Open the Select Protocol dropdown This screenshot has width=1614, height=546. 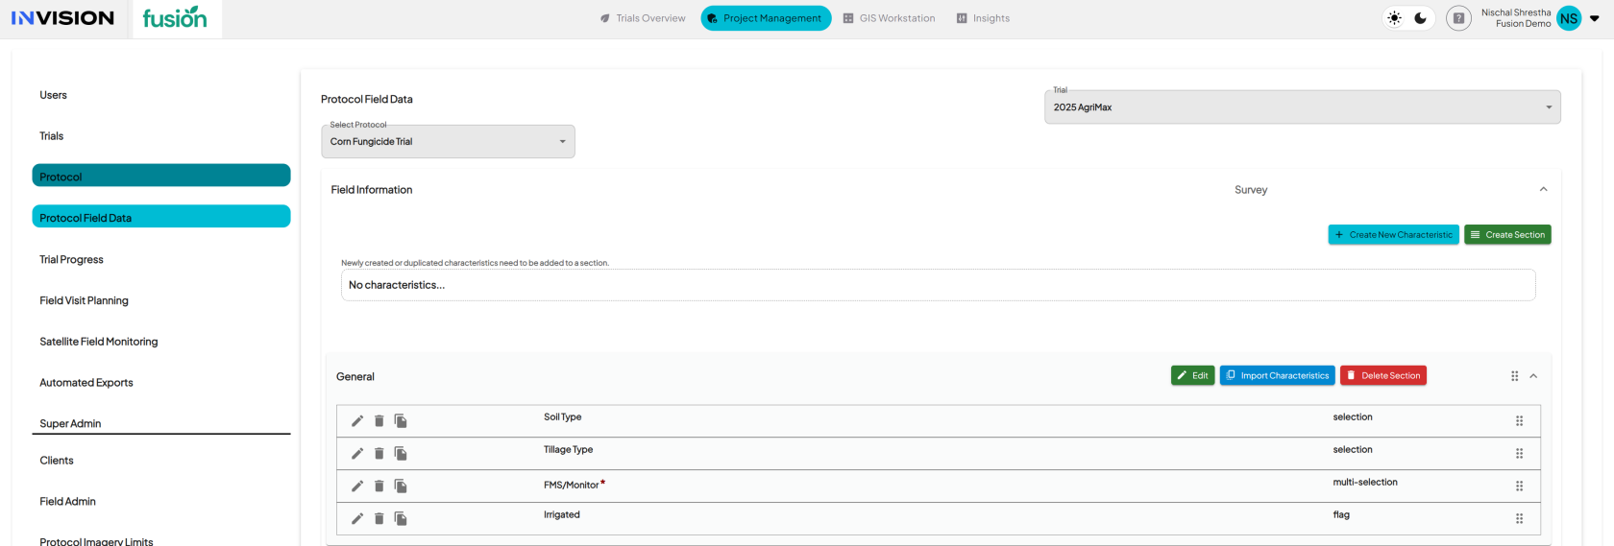(448, 142)
